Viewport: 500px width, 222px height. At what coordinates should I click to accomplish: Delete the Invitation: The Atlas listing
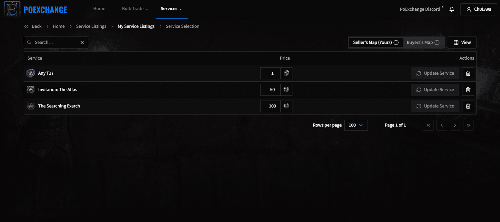pos(468,90)
